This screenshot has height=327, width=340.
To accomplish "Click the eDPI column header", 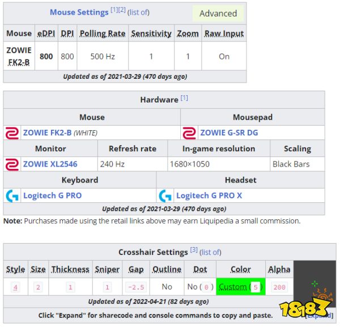I will tap(46, 33).
